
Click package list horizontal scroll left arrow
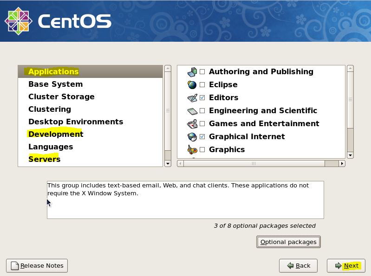point(180,164)
